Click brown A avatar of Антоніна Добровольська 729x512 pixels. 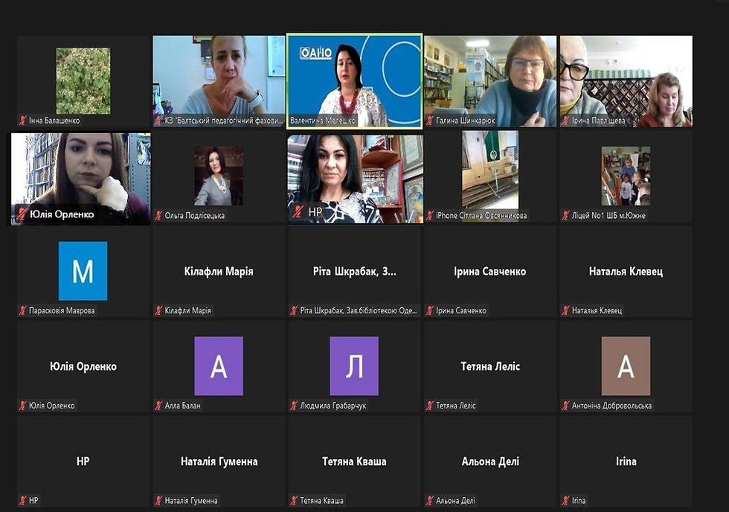[626, 366]
